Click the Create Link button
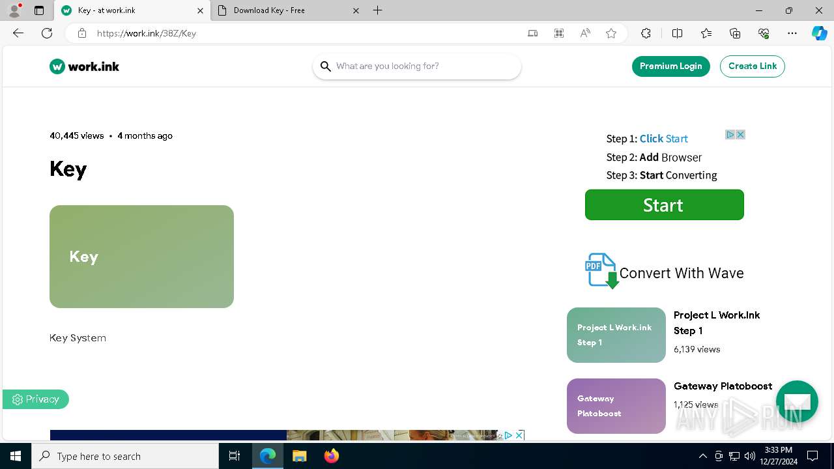 753,66
